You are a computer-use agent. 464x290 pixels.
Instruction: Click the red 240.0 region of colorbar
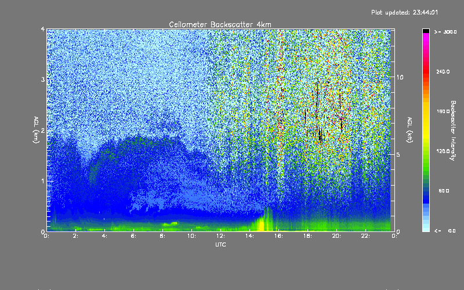426,71
